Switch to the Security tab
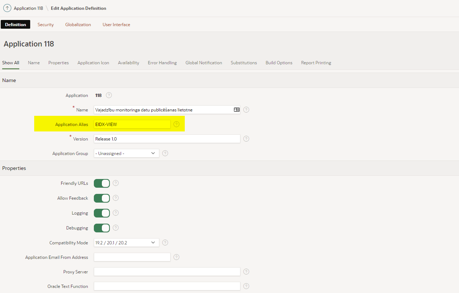459x293 pixels. coord(45,25)
